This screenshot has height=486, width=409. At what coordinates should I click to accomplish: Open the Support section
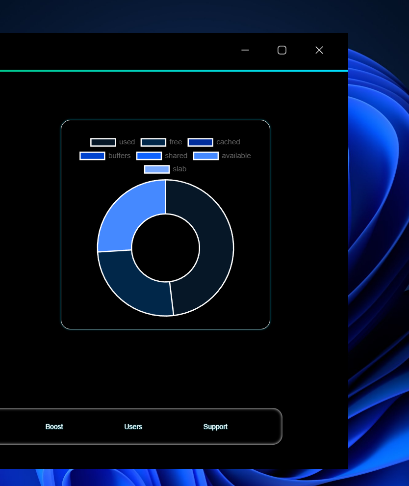click(215, 427)
